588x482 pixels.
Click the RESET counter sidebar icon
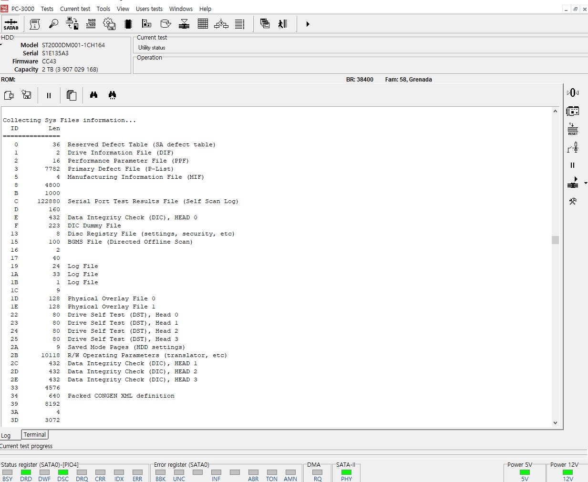pyautogui.click(x=573, y=129)
